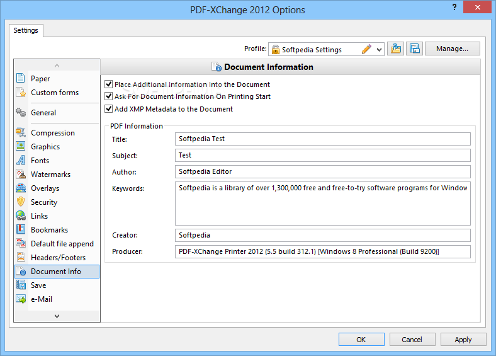Viewport: 496px width, 356px height.
Task: Open the Custom forms page
Action: coord(57,92)
